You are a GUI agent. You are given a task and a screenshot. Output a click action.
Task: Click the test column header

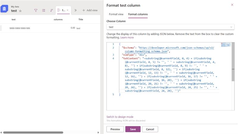coord(13,20)
